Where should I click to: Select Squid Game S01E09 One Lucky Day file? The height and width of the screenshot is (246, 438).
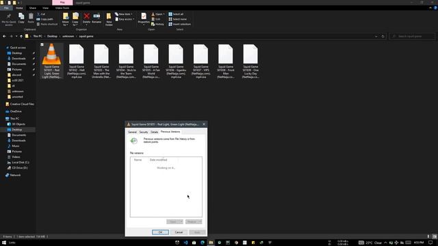pos(250,61)
